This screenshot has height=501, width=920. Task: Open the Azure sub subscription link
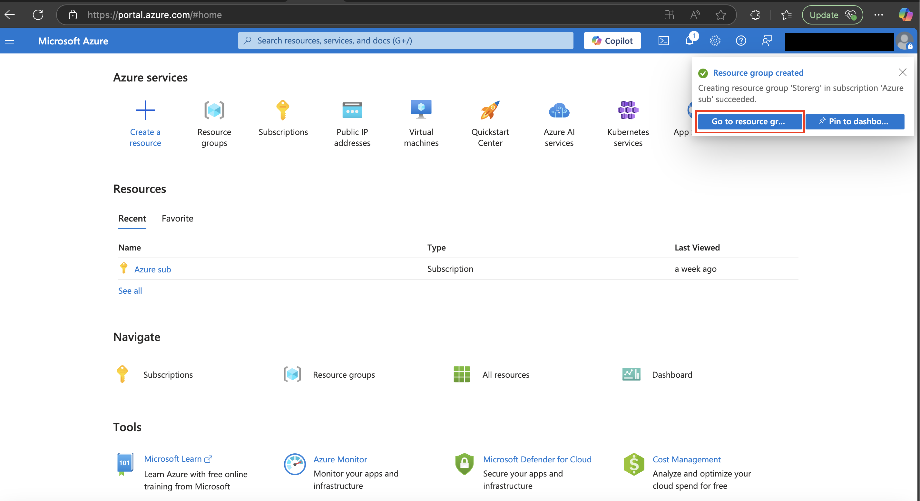click(152, 269)
